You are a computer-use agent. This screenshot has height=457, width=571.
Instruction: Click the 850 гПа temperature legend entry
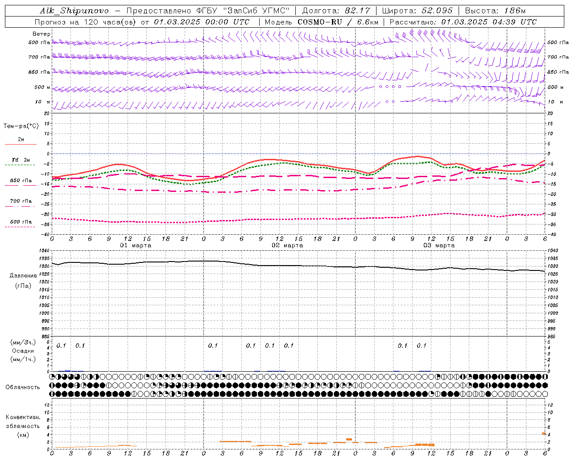[x=21, y=181]
